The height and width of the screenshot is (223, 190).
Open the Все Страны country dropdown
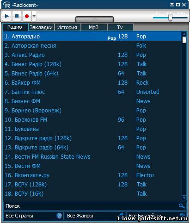(x=33, y=216)
